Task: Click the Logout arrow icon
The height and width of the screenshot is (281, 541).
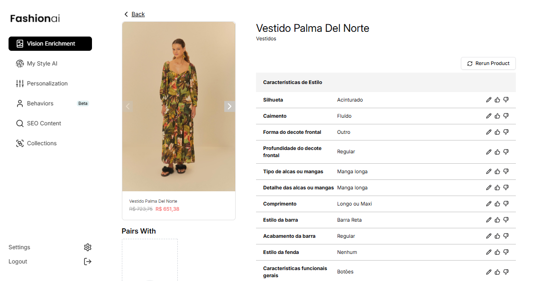Action: [x=87, y=261]
